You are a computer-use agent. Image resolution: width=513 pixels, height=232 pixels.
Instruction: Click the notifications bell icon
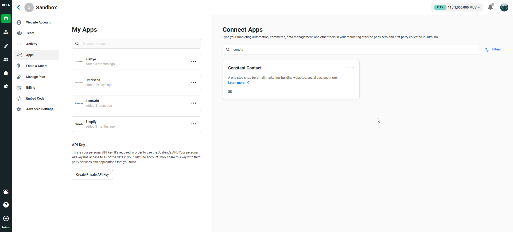pyautogui.click(x=490, y=7)
